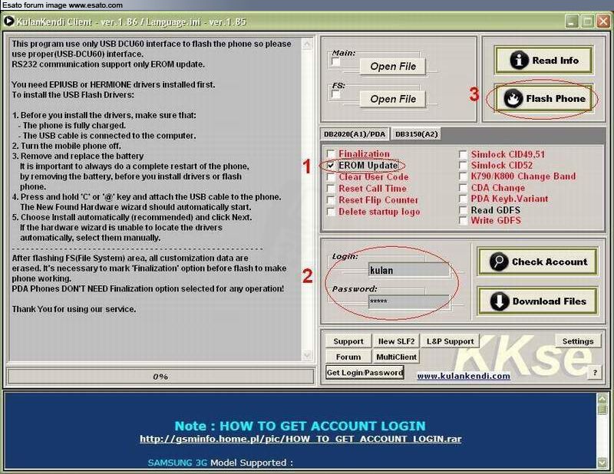Click the magnifier icon on Check Account
The height and width of the screenshot is (474, 614).
click(499, 262)
